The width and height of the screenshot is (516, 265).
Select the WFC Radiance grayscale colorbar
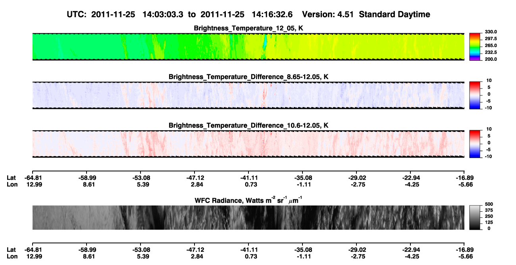[x=475, y=217]
